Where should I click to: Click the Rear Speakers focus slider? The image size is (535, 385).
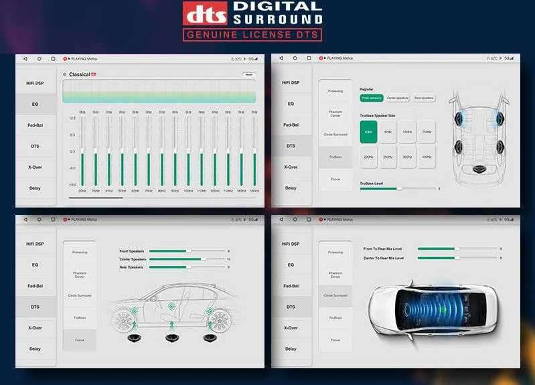click(187, 267)
